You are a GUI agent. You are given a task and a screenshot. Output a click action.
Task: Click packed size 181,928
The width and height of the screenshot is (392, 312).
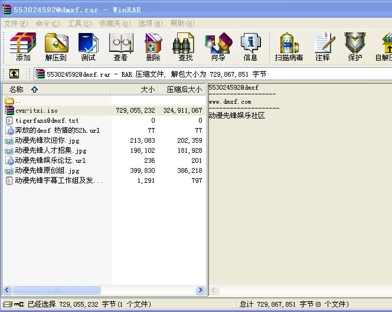point(190,150)
